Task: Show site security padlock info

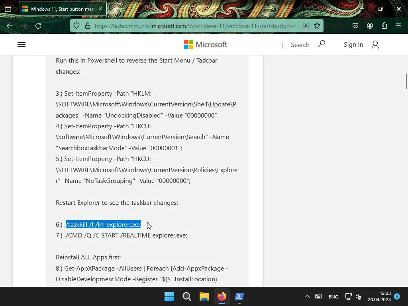Action: pos(88,26)
